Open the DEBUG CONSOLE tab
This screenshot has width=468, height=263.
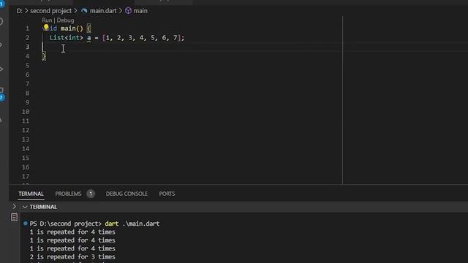[x=127, y=194]
